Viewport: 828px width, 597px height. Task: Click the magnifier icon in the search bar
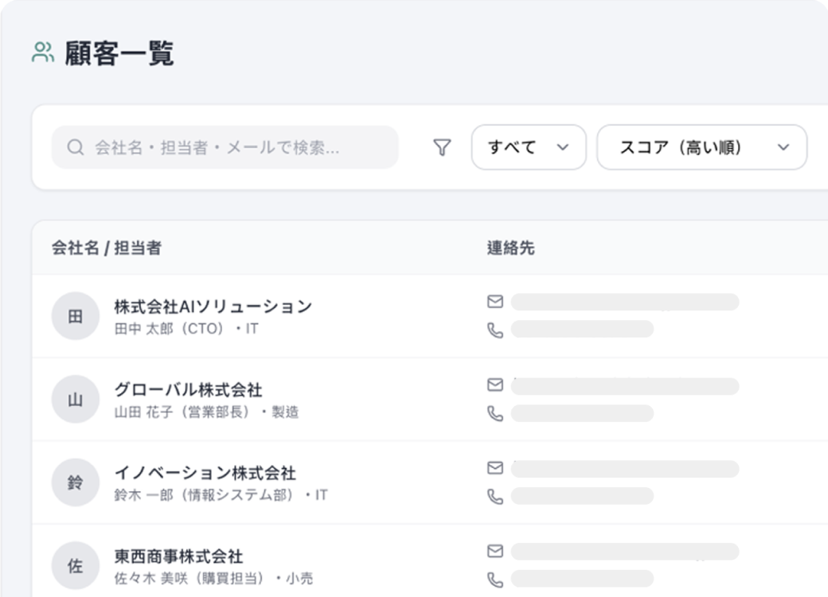coord(75,147)
